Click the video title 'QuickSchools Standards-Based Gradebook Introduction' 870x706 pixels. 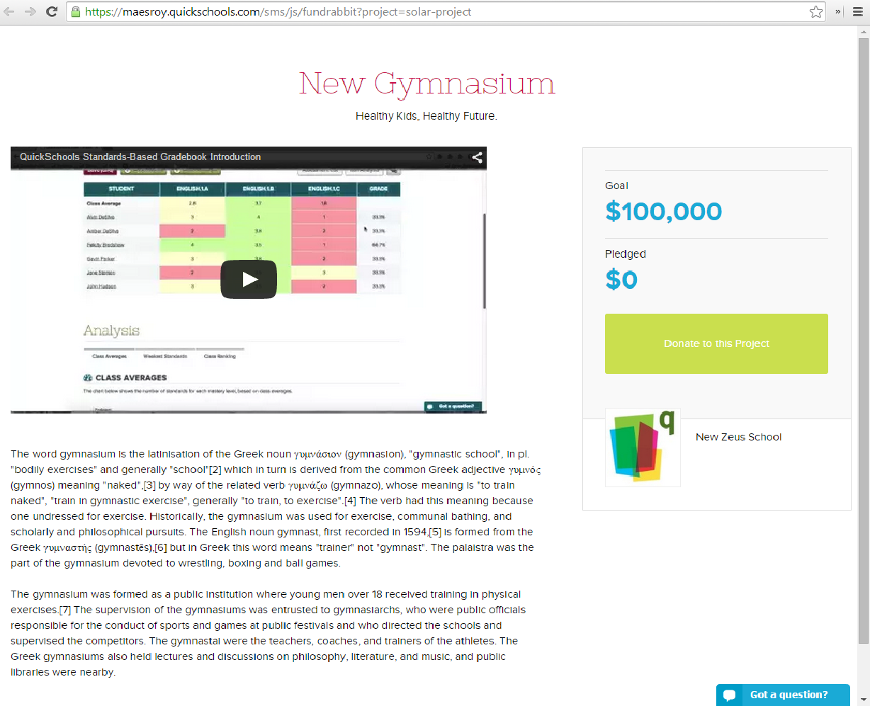pyautogui.click(x=142, y=157)
